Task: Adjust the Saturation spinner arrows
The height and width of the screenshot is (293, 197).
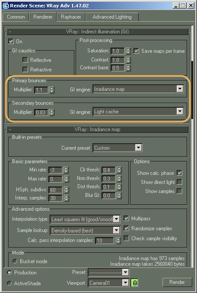Action: click(x=128, y=51)
